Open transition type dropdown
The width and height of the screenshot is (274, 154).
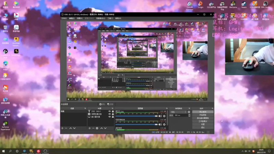click(x=178, y=112)
